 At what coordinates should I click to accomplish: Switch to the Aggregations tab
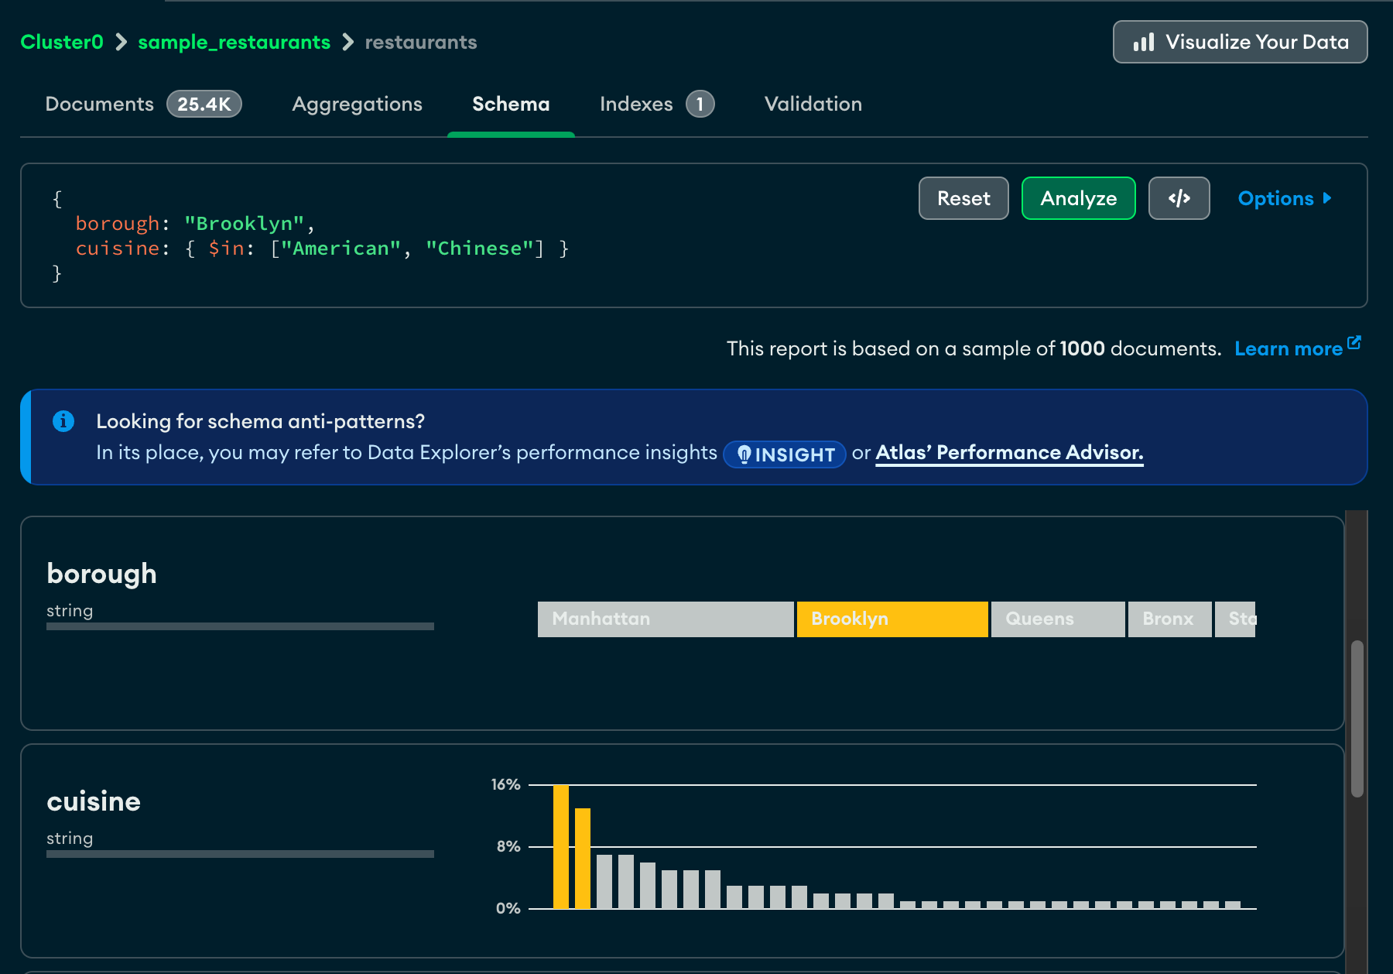tap(357, 104)
